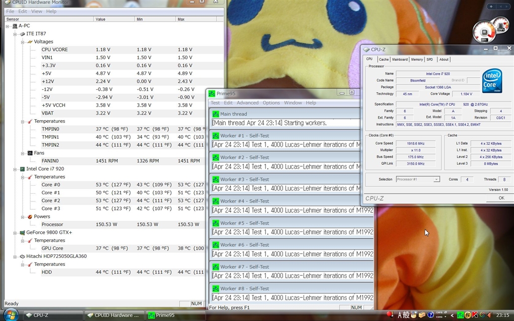
Task: Collapse the GeForce 9800 GTX+ node
Action: tap(15, 233)
